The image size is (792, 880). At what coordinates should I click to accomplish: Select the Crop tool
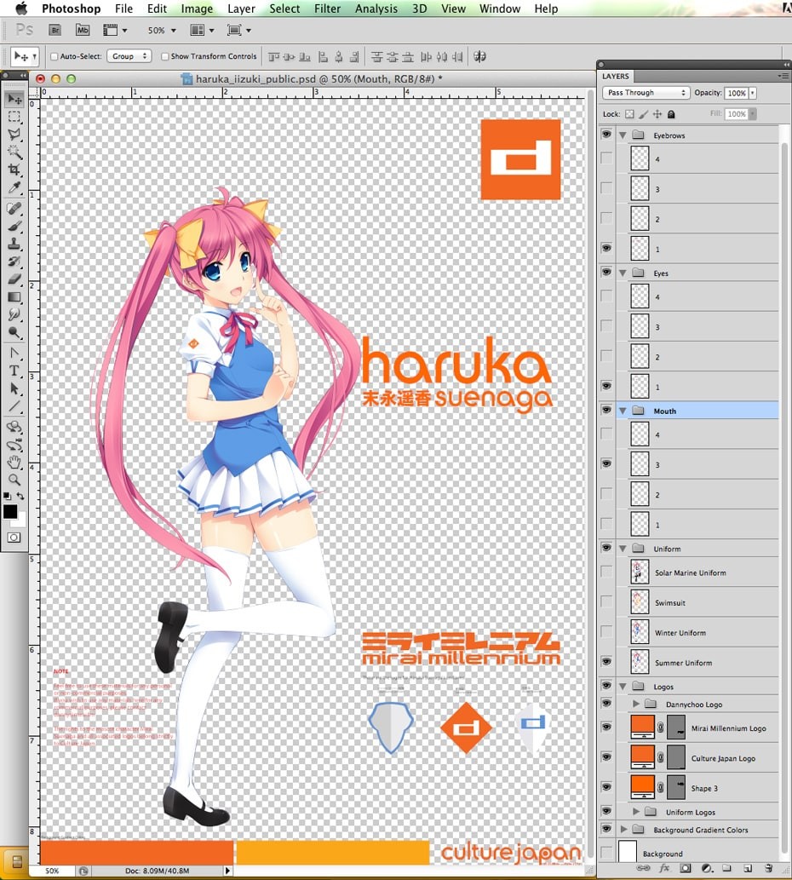pyautogui.click(x=14, y=170)
